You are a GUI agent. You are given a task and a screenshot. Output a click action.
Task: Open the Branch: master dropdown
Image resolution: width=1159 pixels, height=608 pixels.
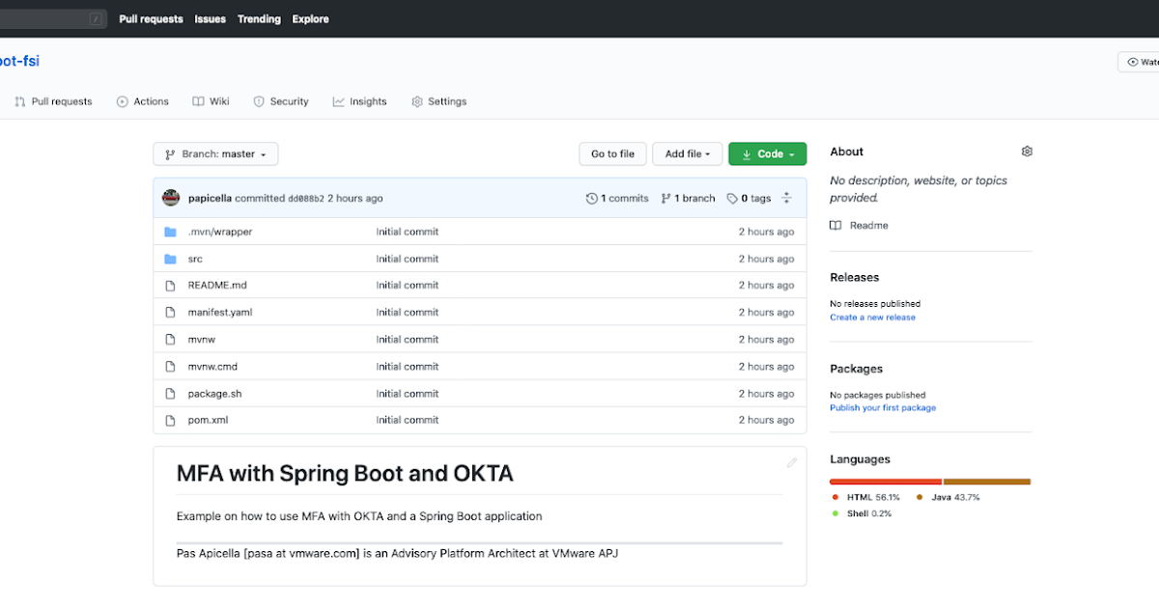pos(214,153)
